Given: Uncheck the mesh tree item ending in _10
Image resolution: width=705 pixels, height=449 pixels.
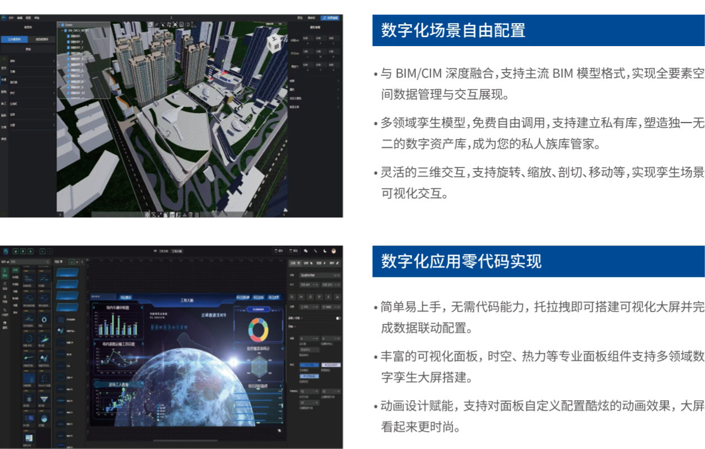Looking at the screenshot, I should [x=69, y=93].
